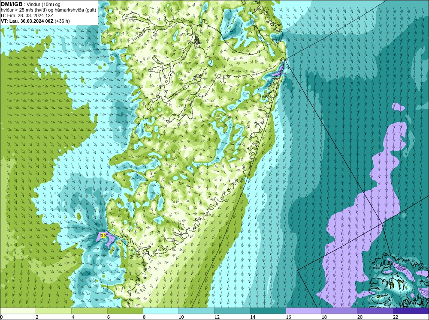Click the 12–14 m/s teal swatch
429x320 pixels.
tap(232, 311)
